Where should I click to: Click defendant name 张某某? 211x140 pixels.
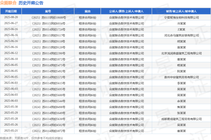[x=181, y=113]
